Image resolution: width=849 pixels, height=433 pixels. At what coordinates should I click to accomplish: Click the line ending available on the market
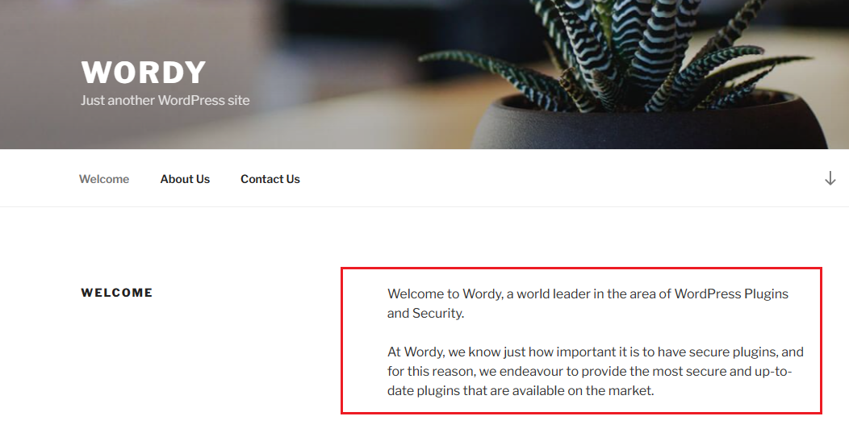pos(521,391)
